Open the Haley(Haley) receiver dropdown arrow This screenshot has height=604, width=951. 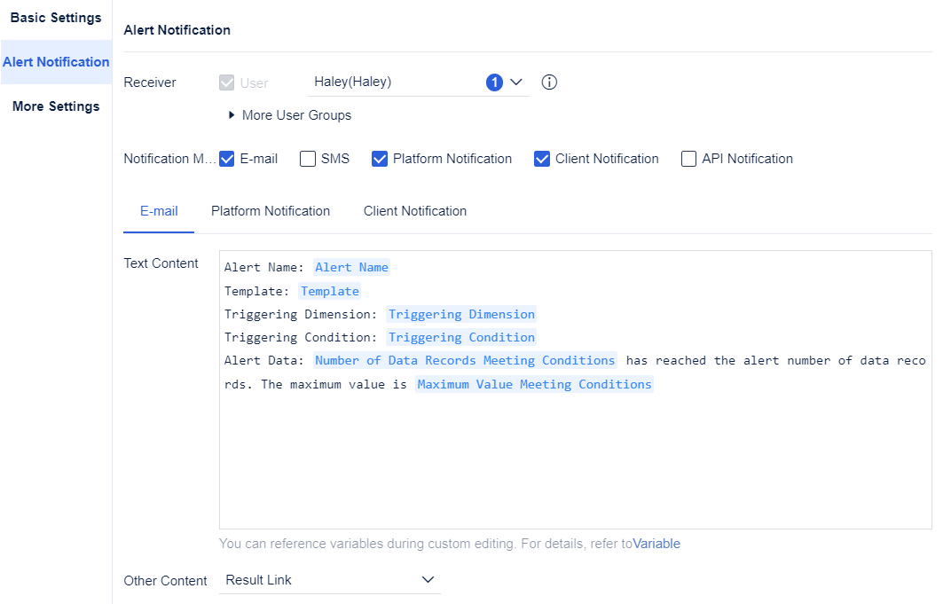point(516,82)
